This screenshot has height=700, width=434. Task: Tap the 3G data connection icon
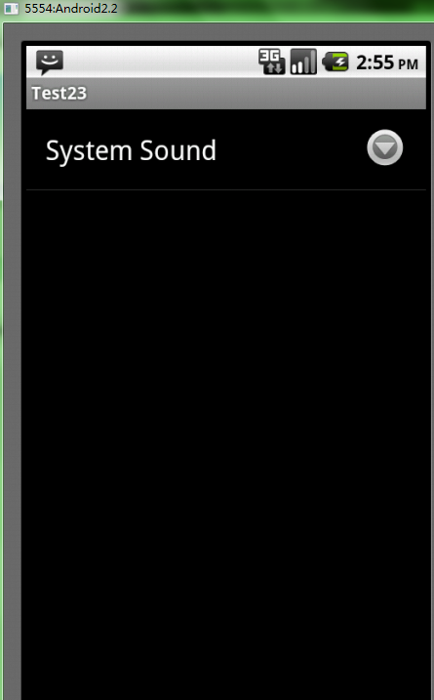click(x=272, y=62)
